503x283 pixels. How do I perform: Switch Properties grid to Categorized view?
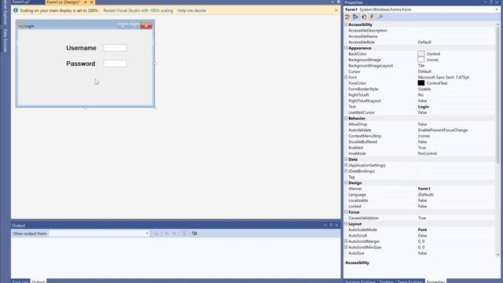coord(347,17)
